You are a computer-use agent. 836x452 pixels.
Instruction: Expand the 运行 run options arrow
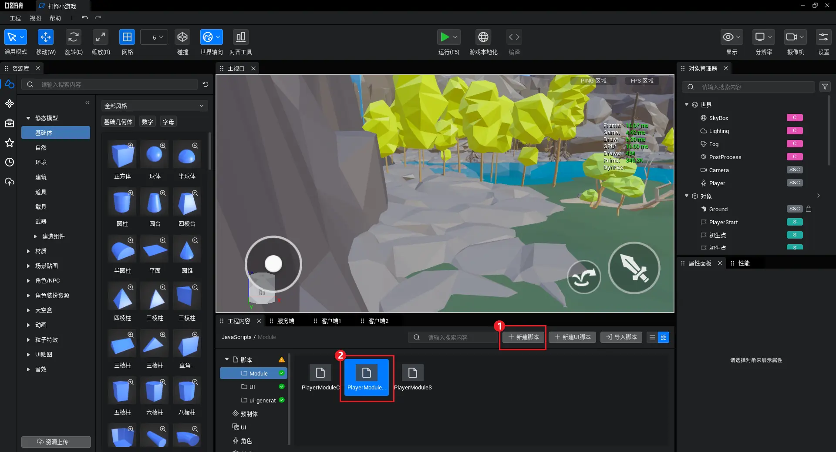coord(455,37)
